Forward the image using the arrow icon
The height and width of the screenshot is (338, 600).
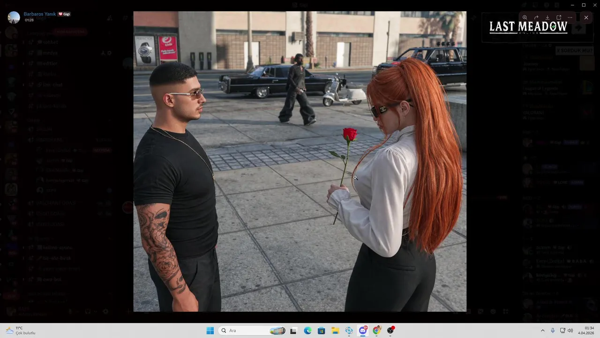(x=536, y=17)
